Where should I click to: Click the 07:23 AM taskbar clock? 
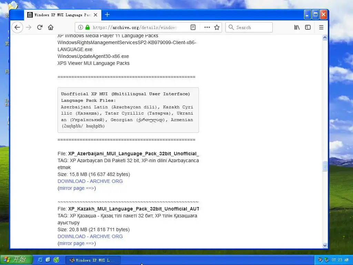point(340,260)
